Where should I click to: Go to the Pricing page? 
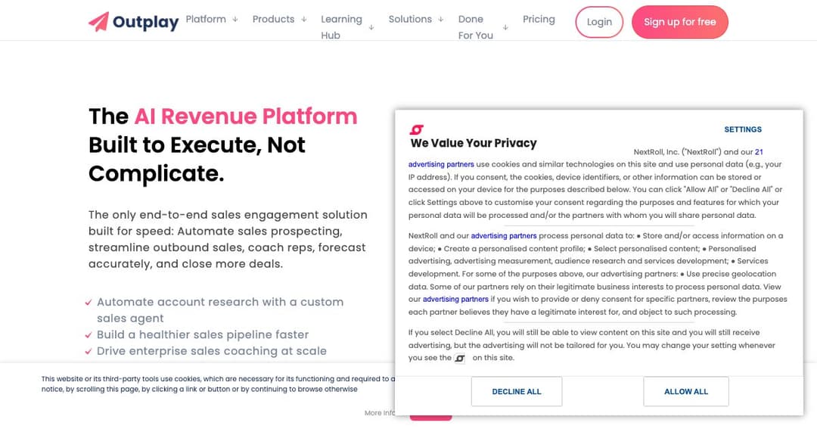[539, 19]
